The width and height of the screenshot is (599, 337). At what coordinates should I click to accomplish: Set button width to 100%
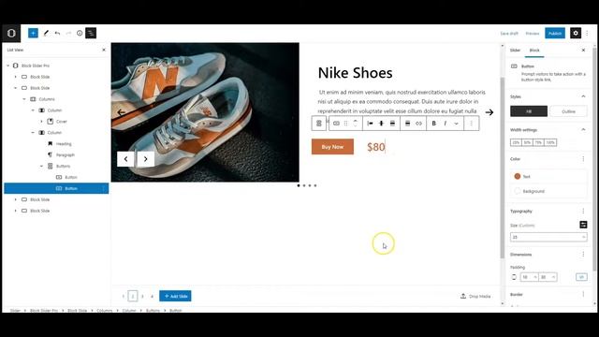pos(550,142)
